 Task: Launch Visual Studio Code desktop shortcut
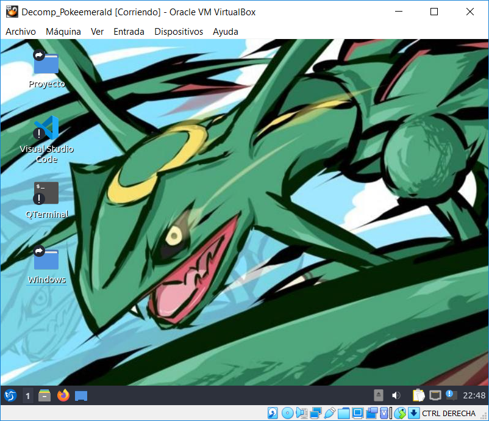tap(46, 129)
